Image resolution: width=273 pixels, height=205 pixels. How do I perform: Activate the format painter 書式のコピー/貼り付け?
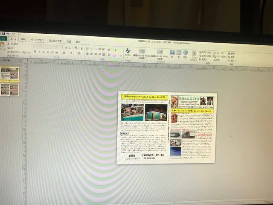[x=19, y=52]
